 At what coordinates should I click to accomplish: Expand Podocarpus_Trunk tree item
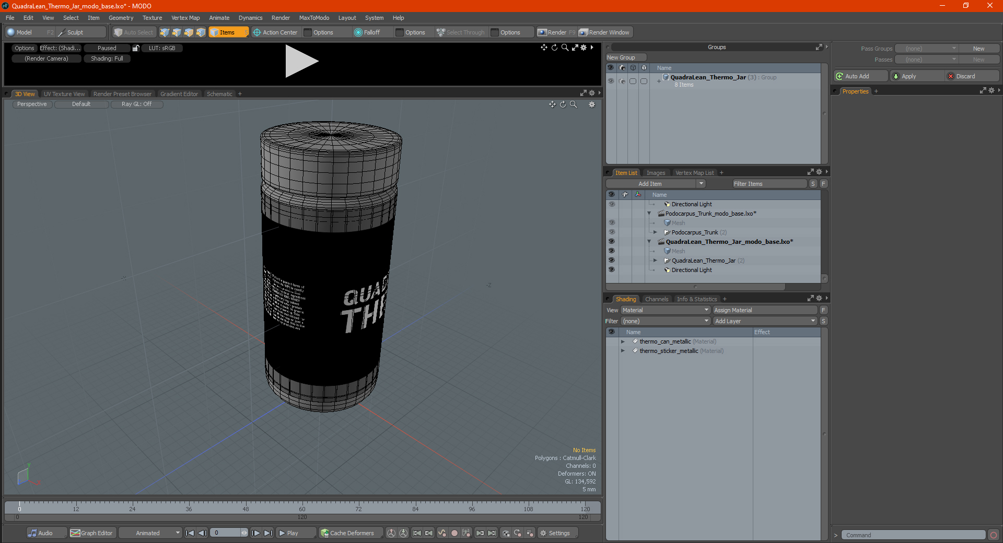tap(655, 232)
